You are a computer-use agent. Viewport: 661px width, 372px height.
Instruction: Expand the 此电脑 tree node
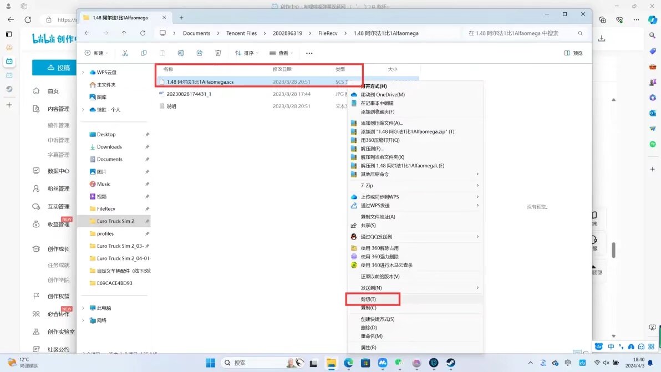[x=83, y=308]
